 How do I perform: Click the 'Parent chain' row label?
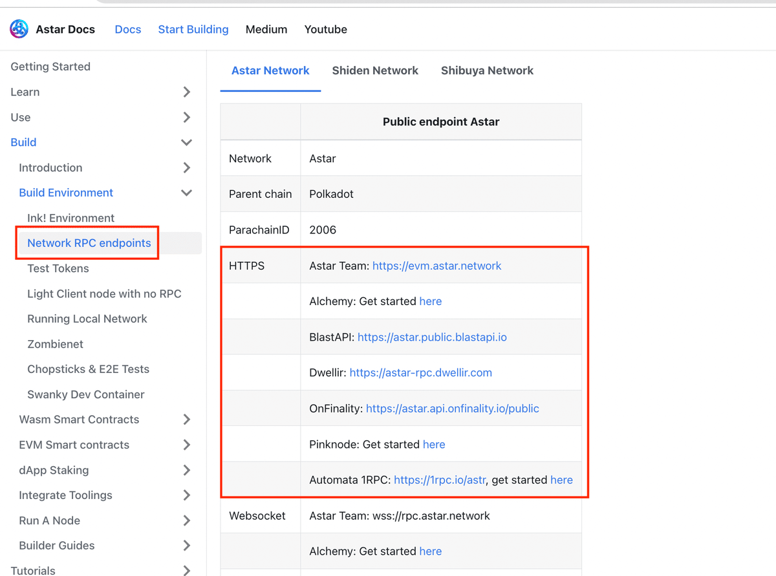pyautogui.click(x=261, y=194)
